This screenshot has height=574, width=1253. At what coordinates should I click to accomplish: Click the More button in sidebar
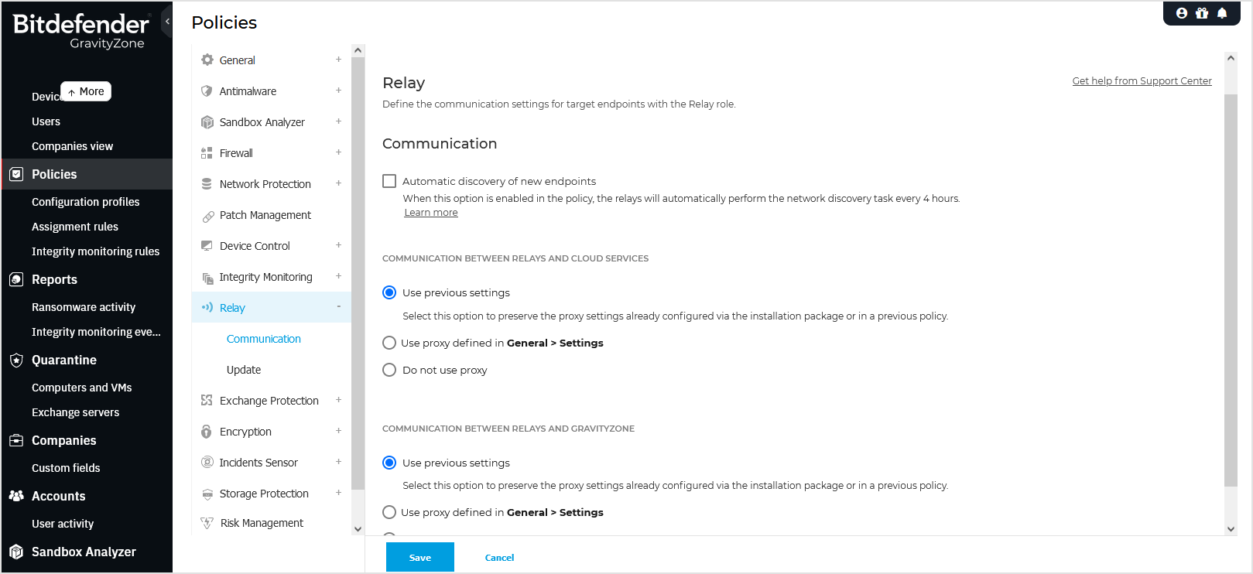point(86,91)
